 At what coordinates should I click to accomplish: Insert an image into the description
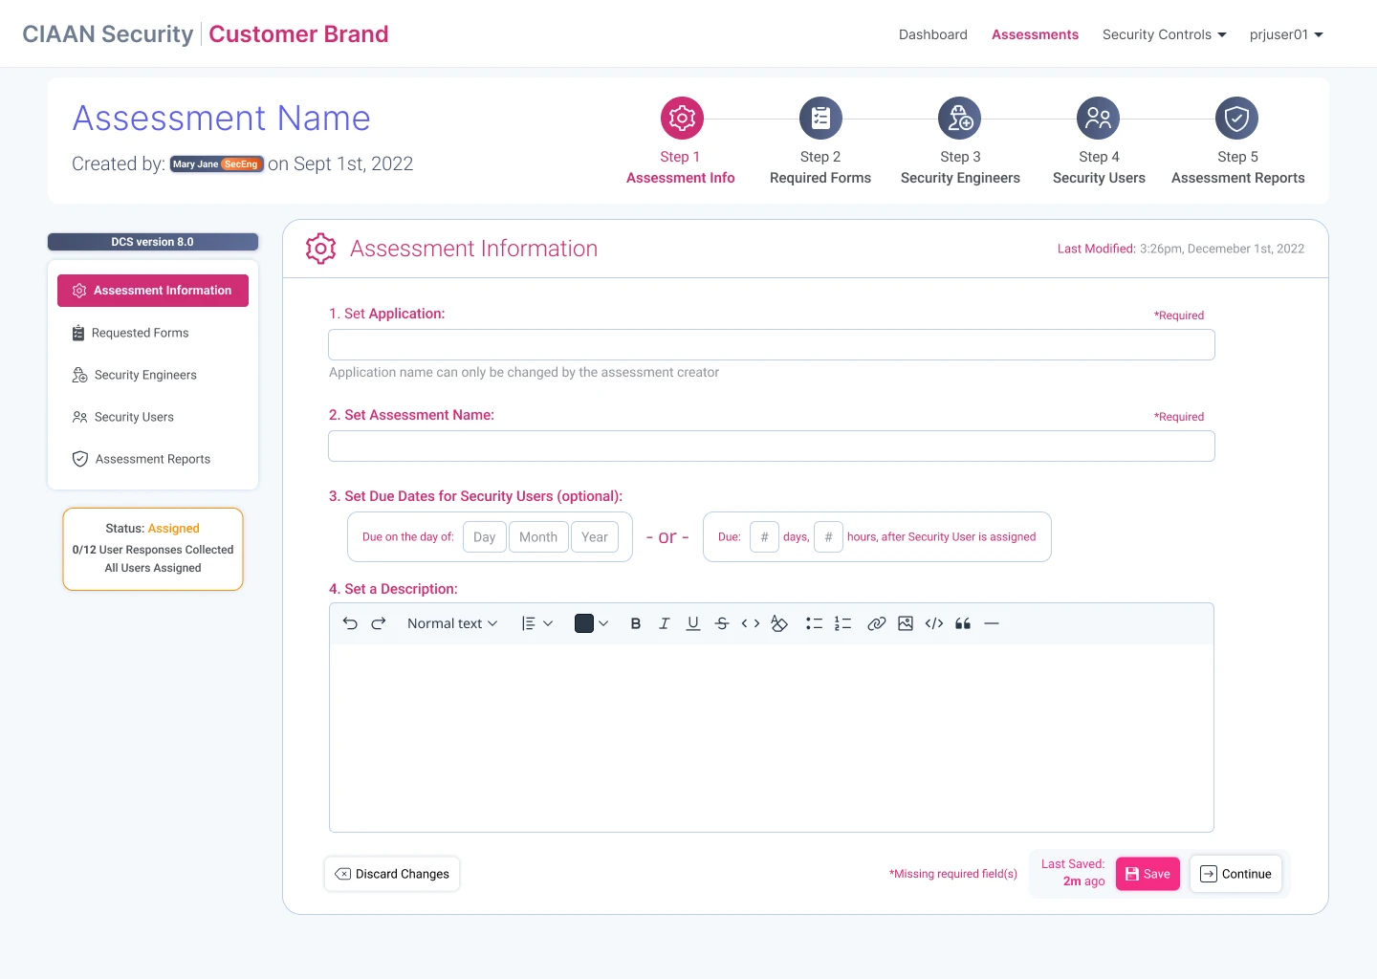[x=906, y=623]
